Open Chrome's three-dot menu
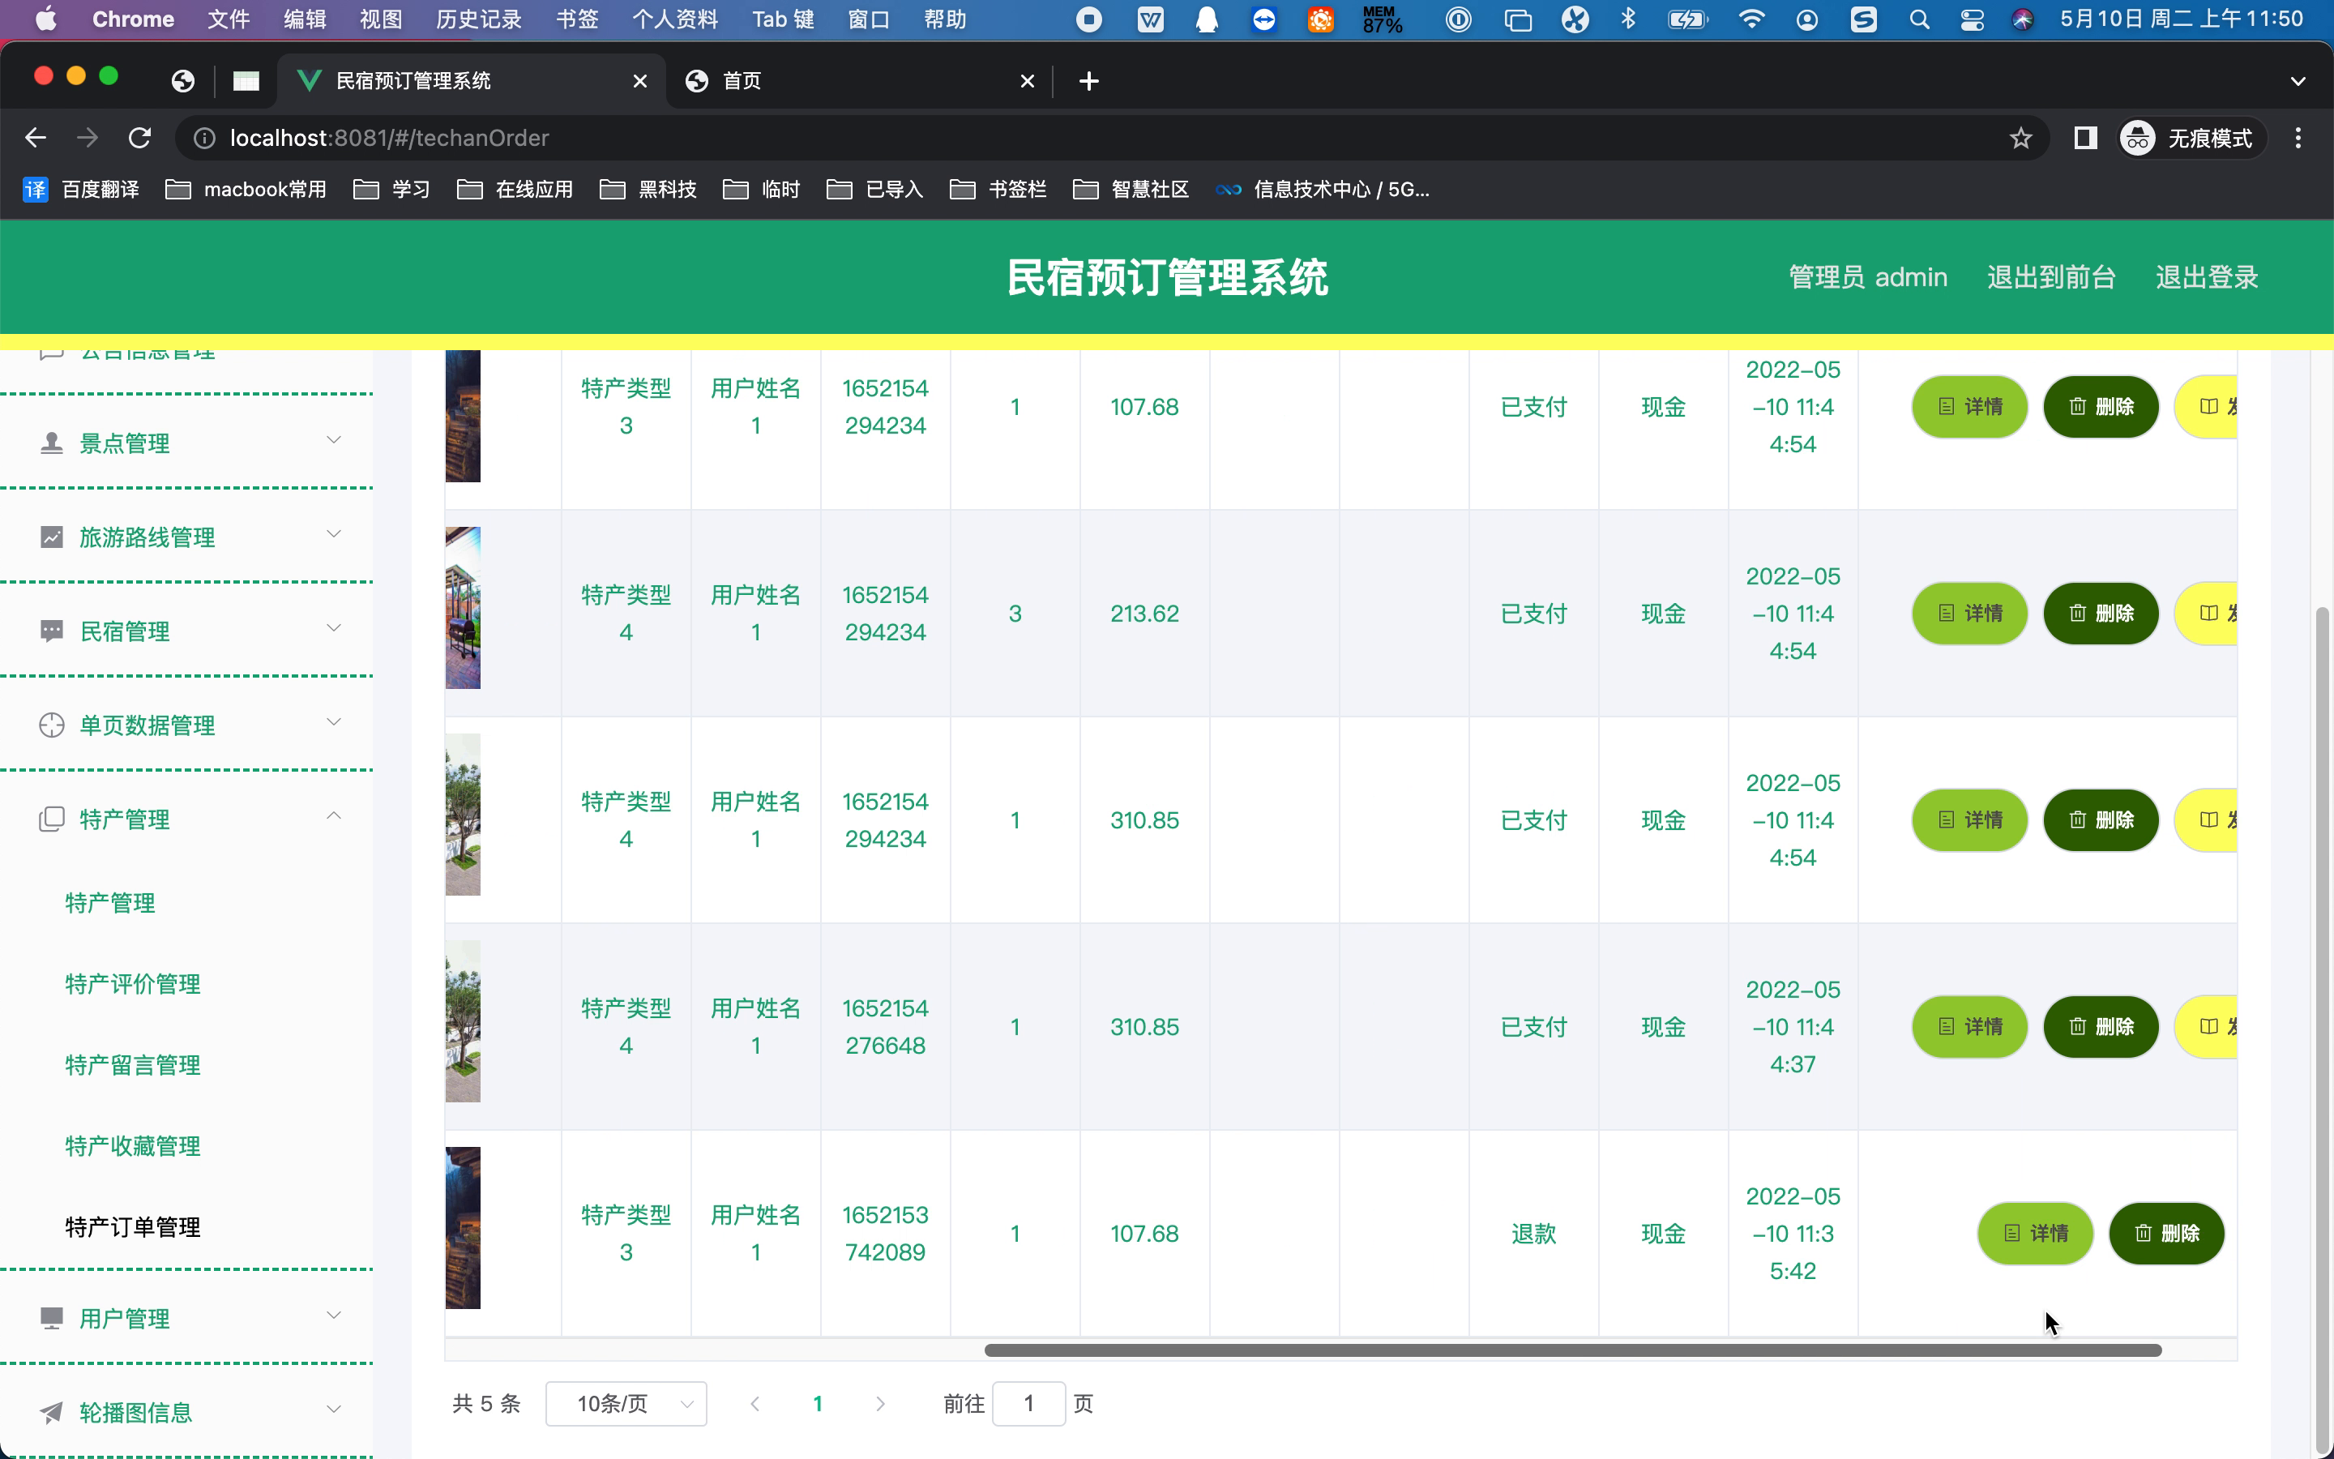2334x1459 pixels. tap(2298, 138)
